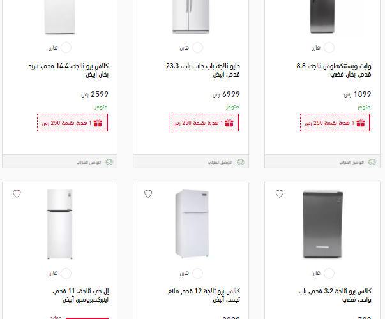Favorite the Class Pro 3.2 ft silver fridge
This screenshot has height=319, width=385.
280,194
